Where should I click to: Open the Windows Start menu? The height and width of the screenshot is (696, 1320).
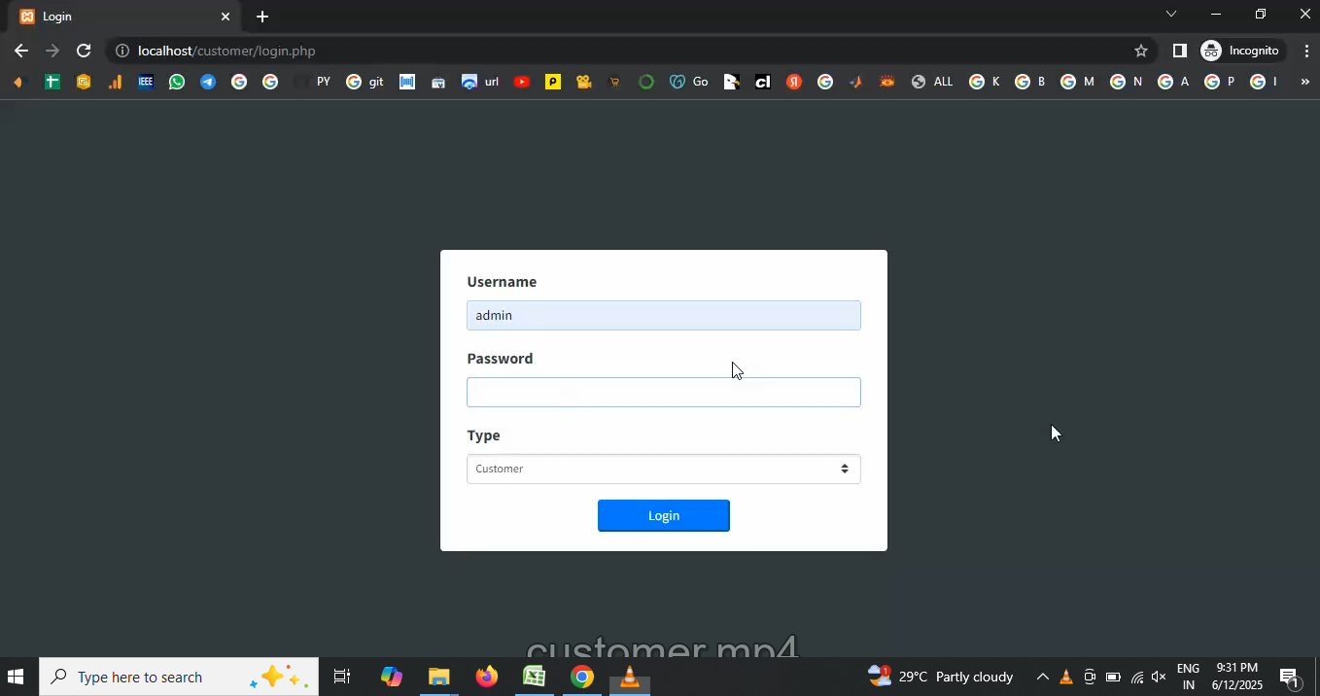[x=16, y=677]
